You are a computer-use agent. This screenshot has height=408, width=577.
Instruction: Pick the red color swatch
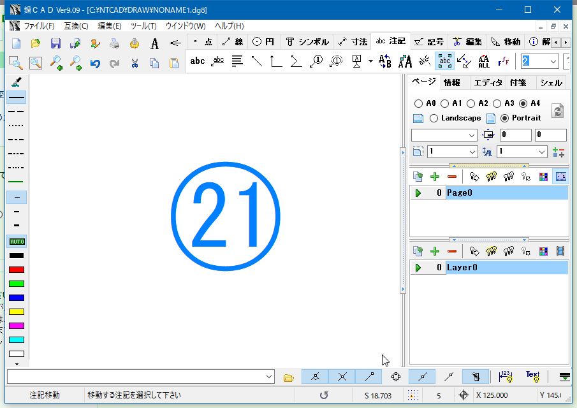pos(17,270)
